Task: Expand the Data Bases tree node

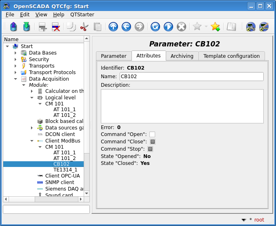Action: 16,53
